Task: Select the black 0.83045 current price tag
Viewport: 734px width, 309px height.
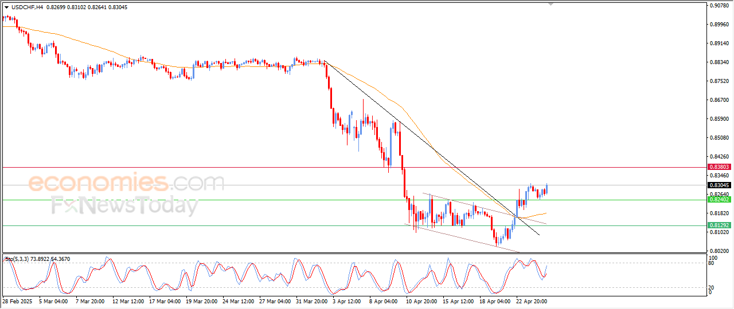Action: (719, 185)
